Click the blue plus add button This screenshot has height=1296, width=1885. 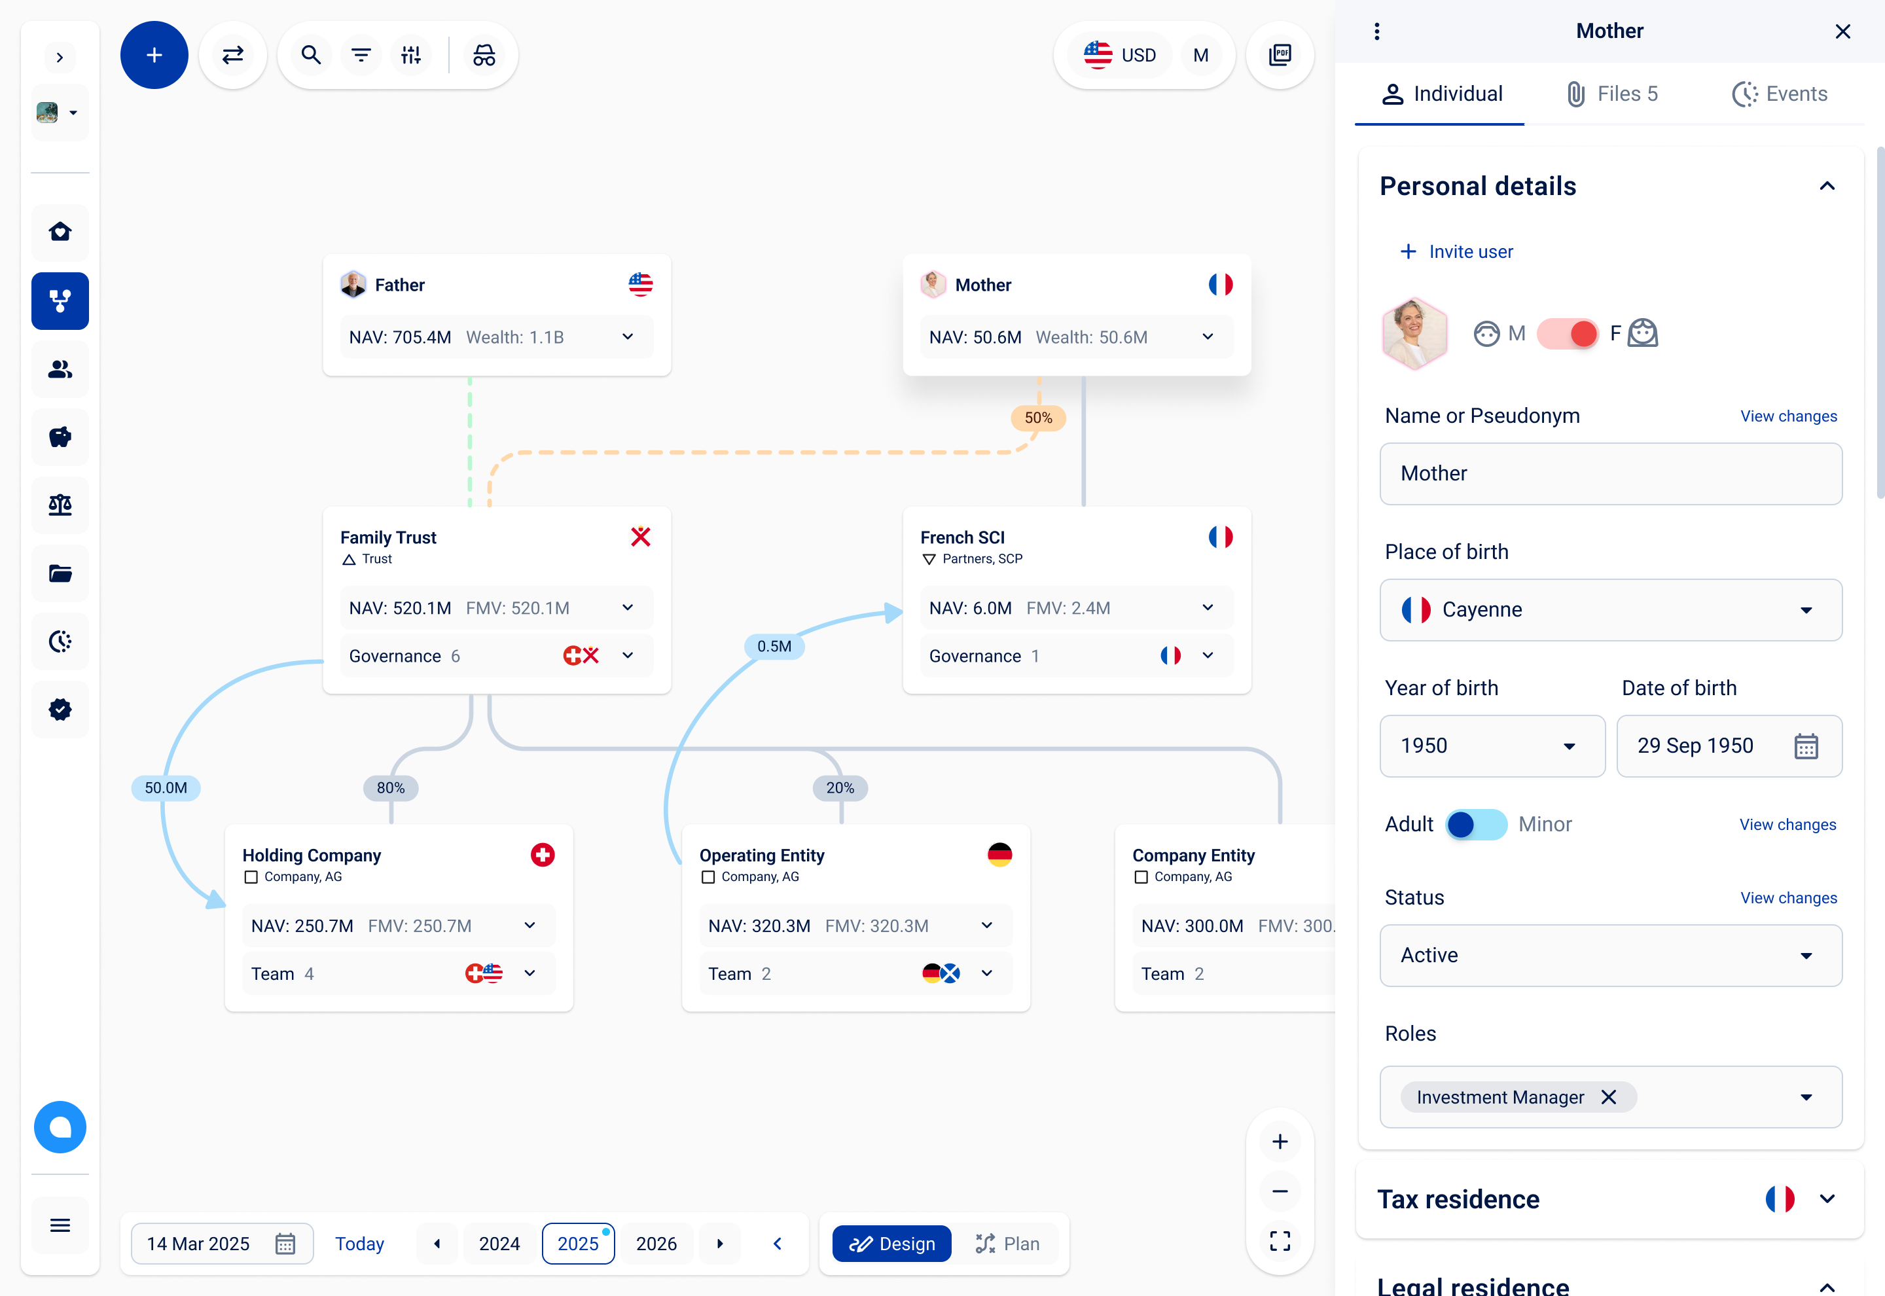[x=154, y=55]
